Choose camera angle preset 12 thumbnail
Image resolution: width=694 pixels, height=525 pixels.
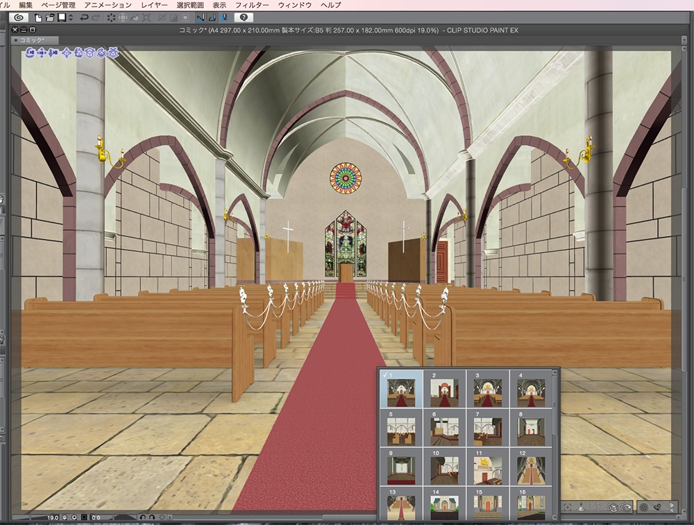pos(531,467)
